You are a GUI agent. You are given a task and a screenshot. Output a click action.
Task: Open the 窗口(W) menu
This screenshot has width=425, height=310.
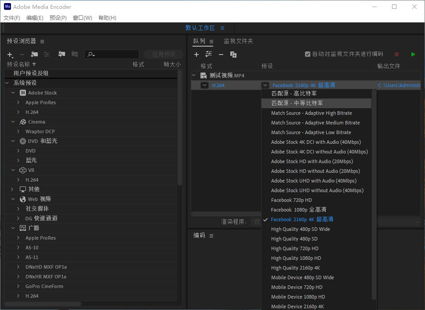[x=82, y=18]
